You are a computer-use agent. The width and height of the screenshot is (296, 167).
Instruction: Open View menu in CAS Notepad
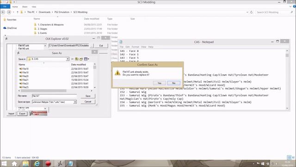click(144, 47)
